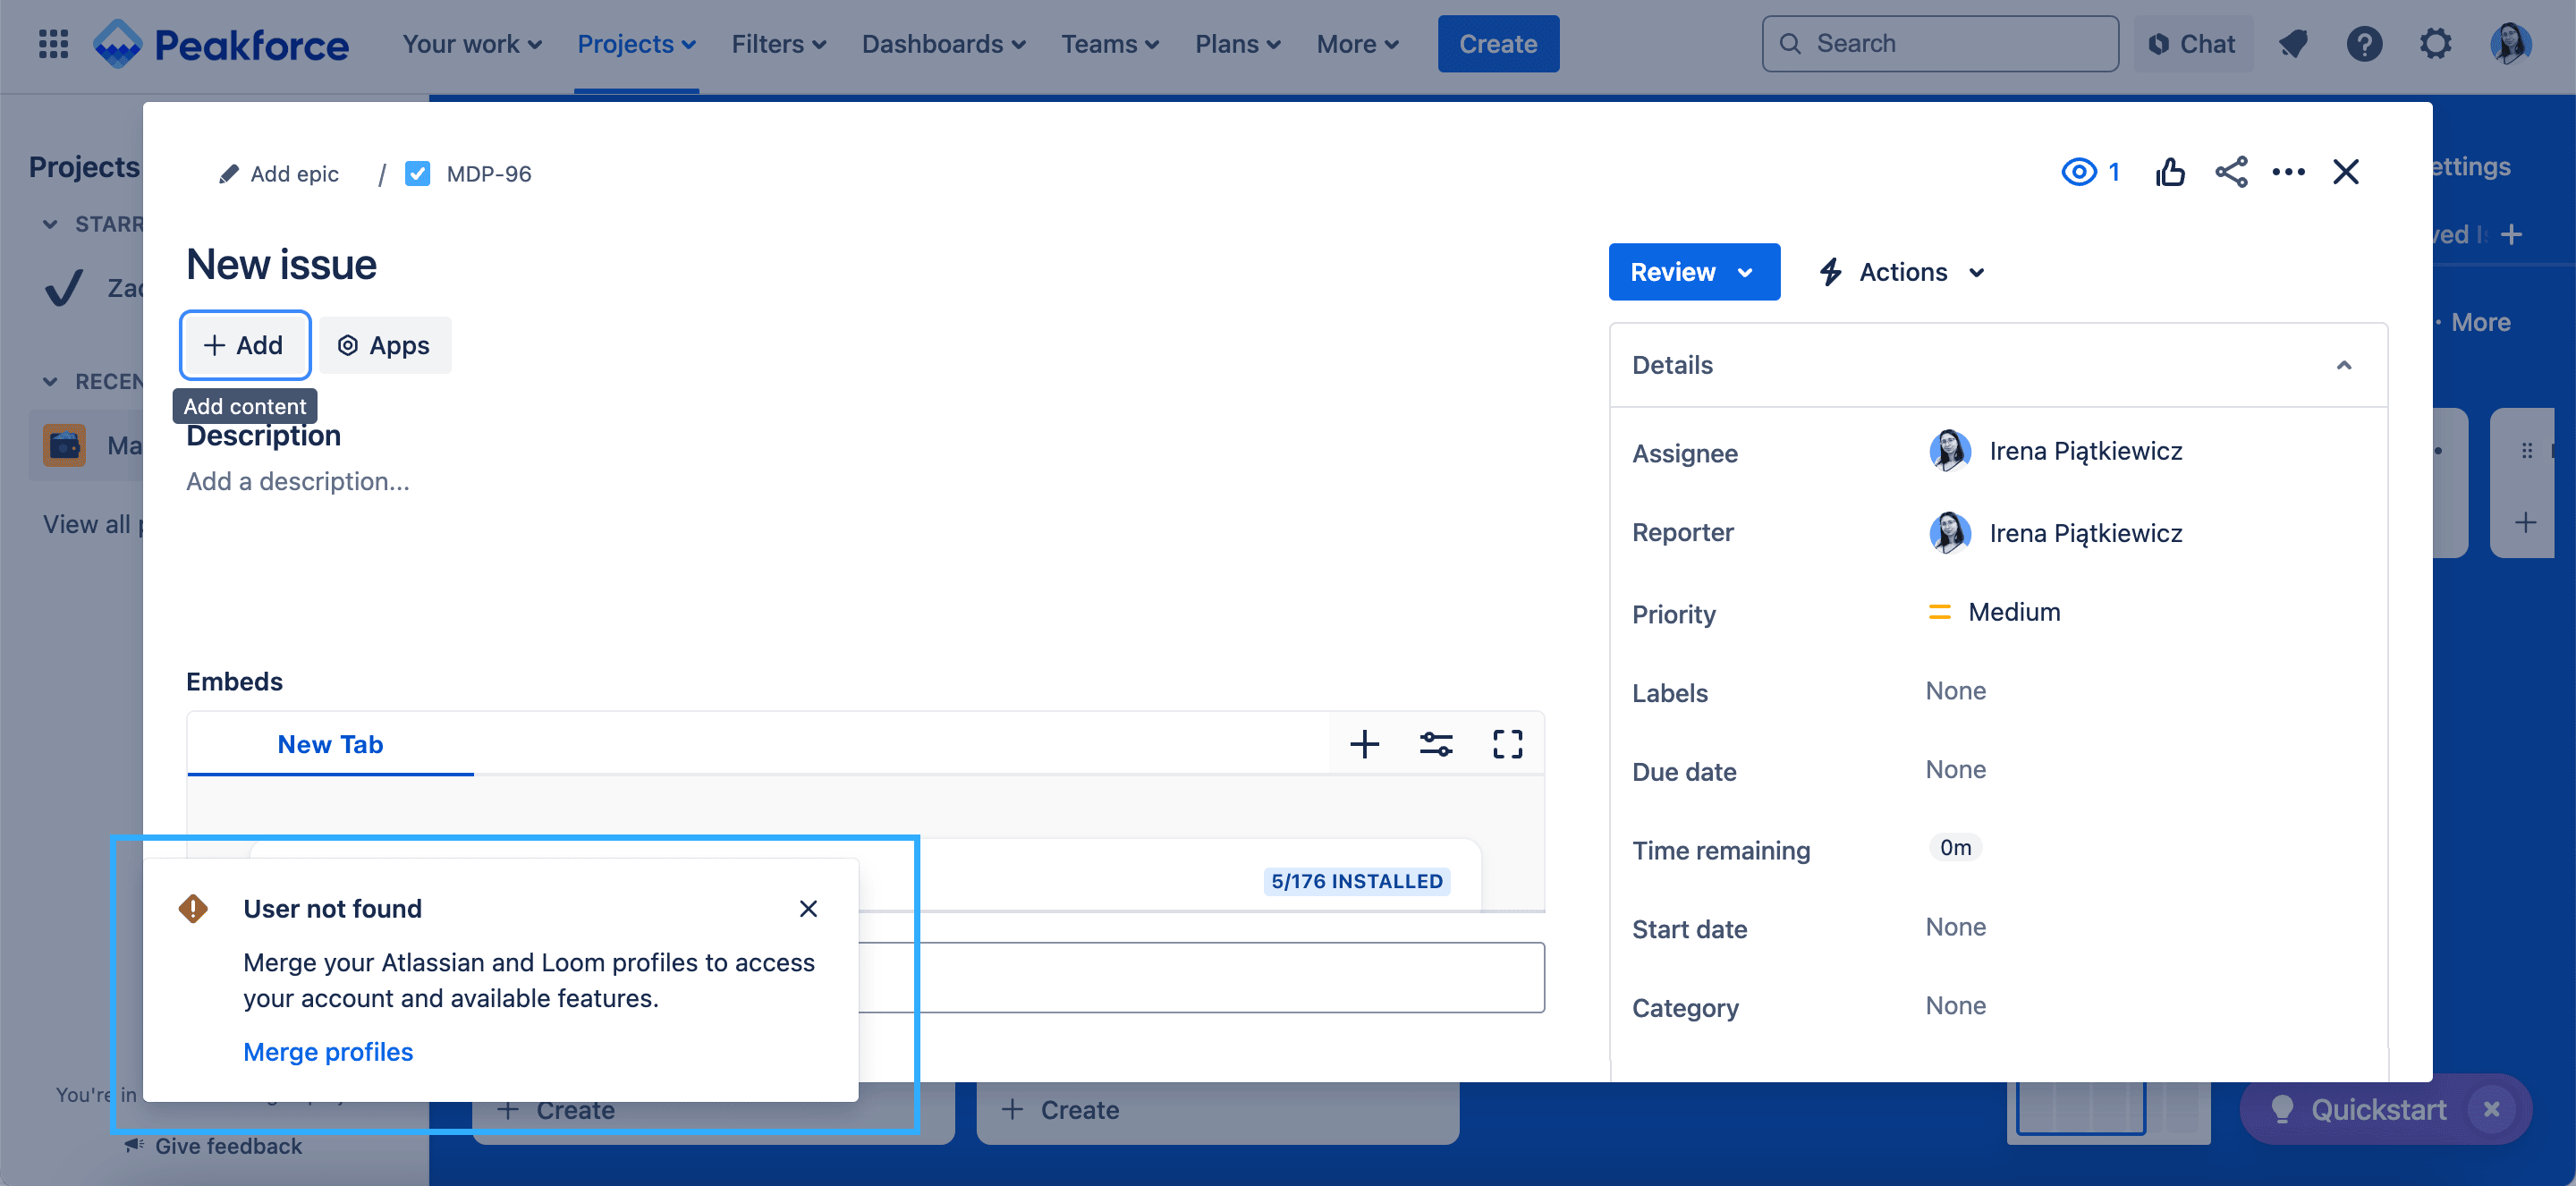This screenshot has width=2576, height=1186.
Task: Click the Add epic pencil icon
Action: (229, 174)
